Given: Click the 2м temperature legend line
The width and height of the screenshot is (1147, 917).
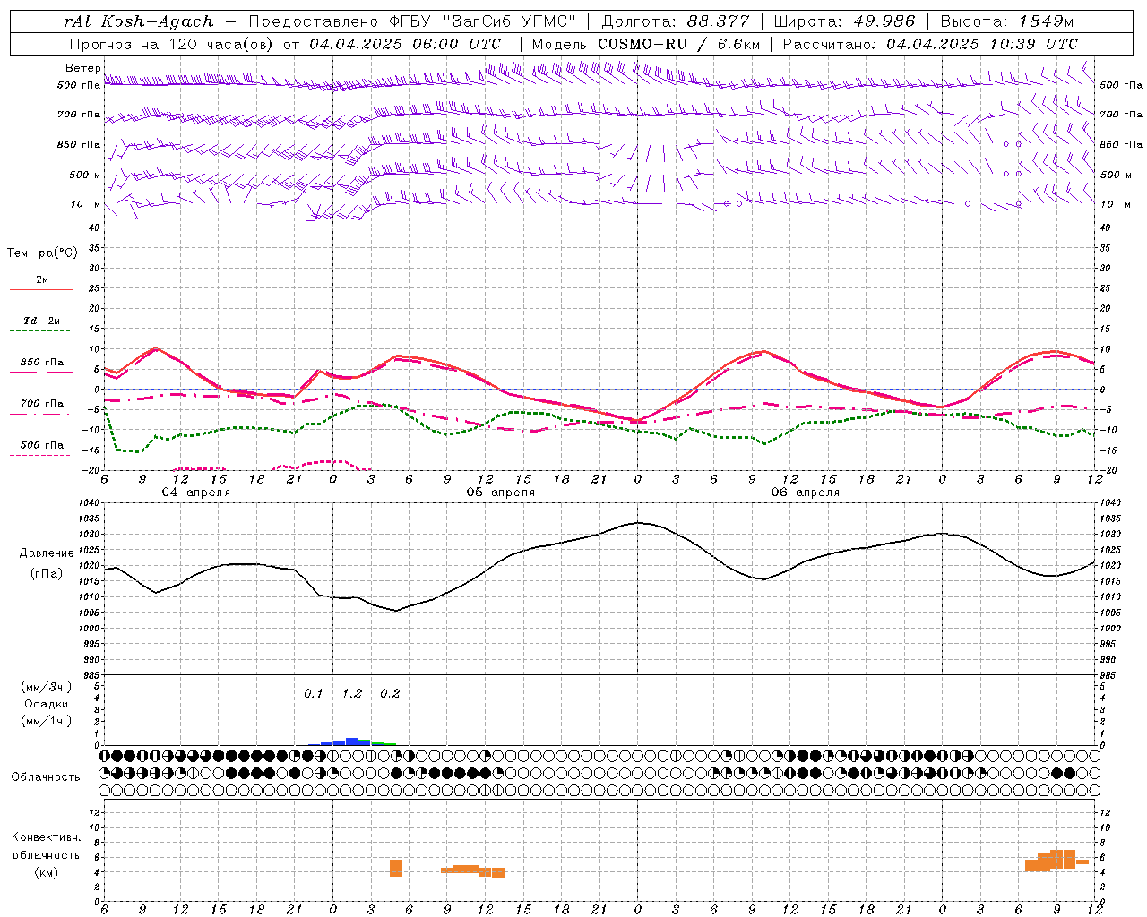Looking at the screenshot, I should 41,289.
